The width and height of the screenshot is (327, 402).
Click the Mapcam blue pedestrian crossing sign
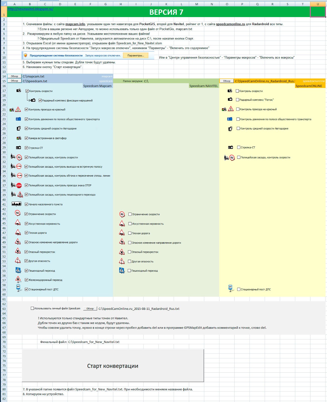tap(18, 270)
